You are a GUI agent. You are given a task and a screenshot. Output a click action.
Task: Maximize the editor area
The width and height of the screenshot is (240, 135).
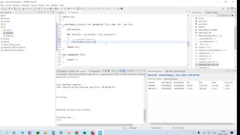[x=189, y=12]
